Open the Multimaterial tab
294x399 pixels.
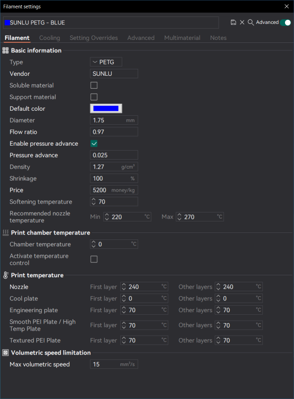(x=182, y=38)
